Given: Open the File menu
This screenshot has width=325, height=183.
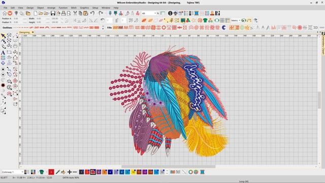Looking at the screenshot, I should 6,8.
